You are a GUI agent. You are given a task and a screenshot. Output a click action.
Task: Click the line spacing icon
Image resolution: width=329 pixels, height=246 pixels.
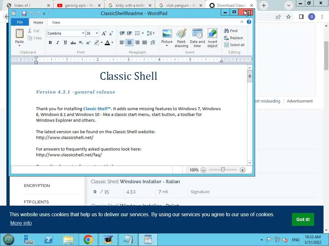pyautogui.click(x=149, y=33)
